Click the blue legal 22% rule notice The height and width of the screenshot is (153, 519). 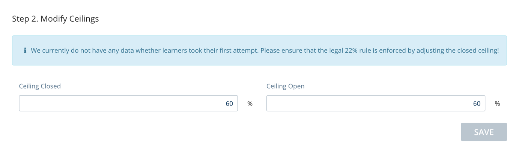pos(259,51)
